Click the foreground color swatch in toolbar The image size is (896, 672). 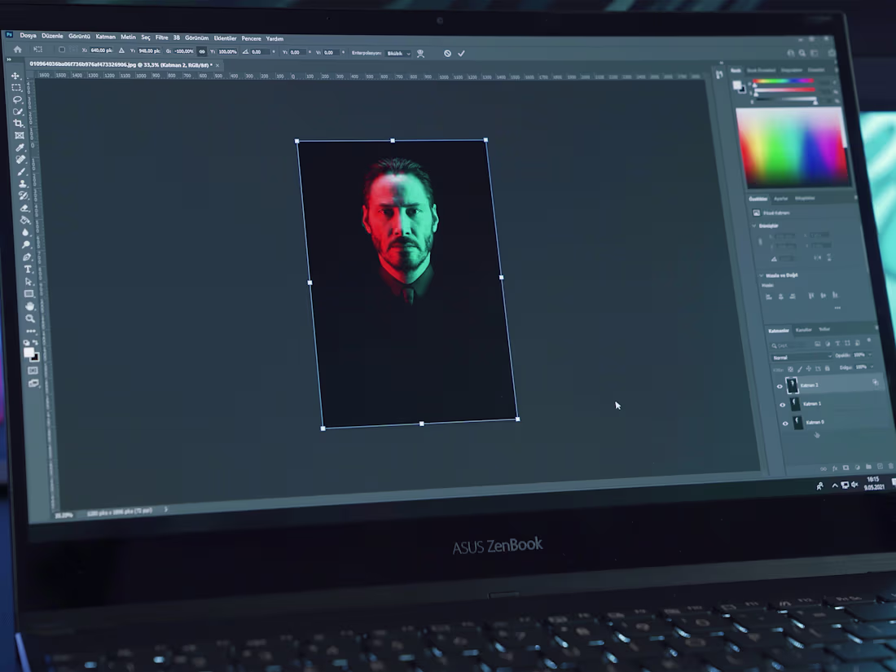pyautogui.click(x=29, y=353)
